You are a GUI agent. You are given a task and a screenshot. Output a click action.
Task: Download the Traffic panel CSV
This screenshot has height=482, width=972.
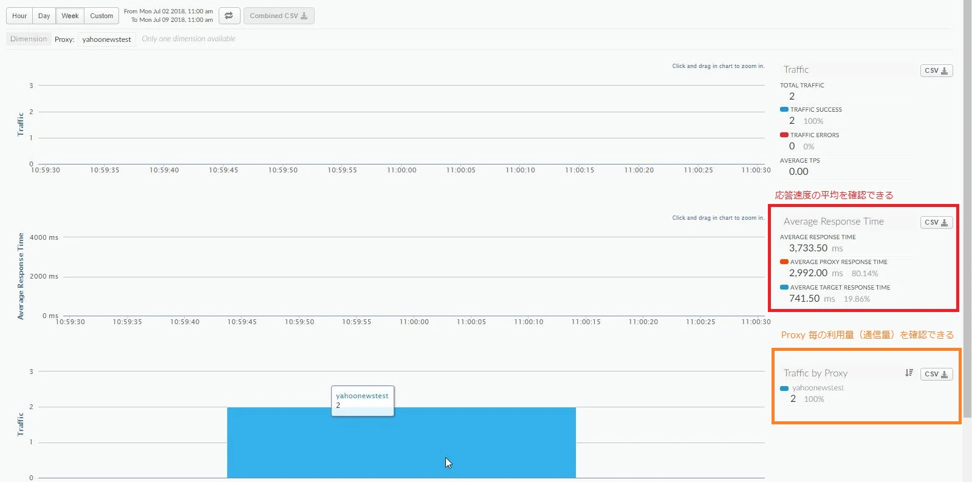[x=936, y=70]
